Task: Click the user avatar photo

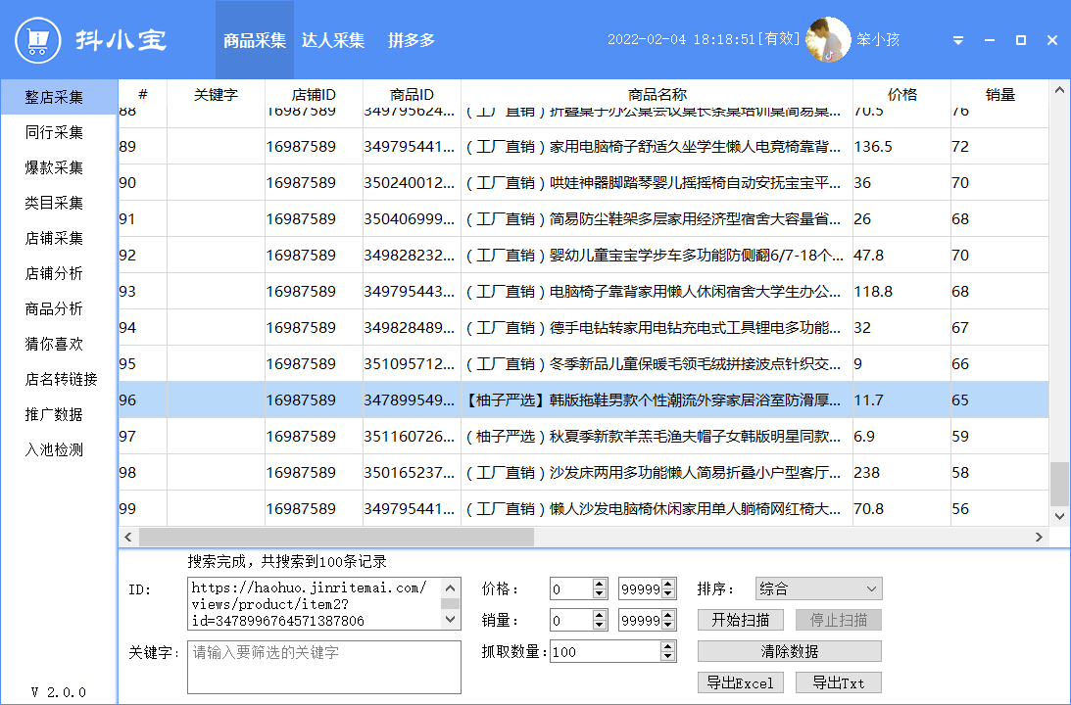Action: (828, 40)
